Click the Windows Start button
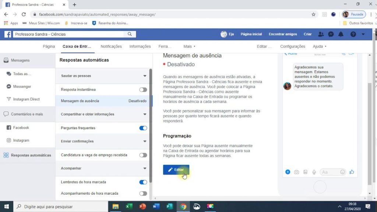 (x=7, y=206)
